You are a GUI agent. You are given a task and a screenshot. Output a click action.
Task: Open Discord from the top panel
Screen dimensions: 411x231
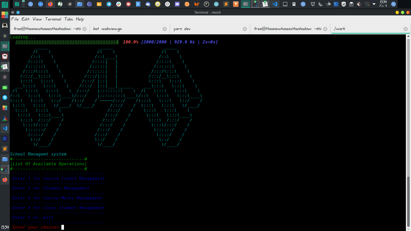(177, 4)
